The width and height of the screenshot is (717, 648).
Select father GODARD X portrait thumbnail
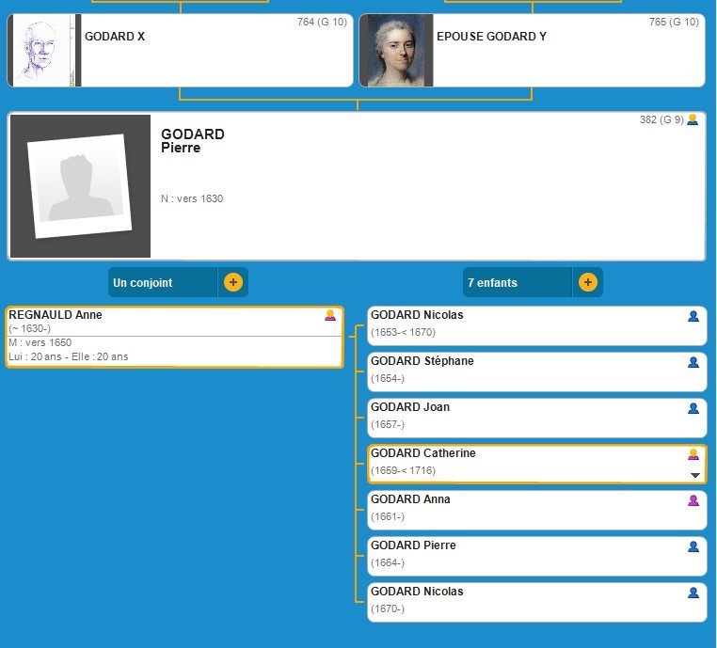[43, 51]
